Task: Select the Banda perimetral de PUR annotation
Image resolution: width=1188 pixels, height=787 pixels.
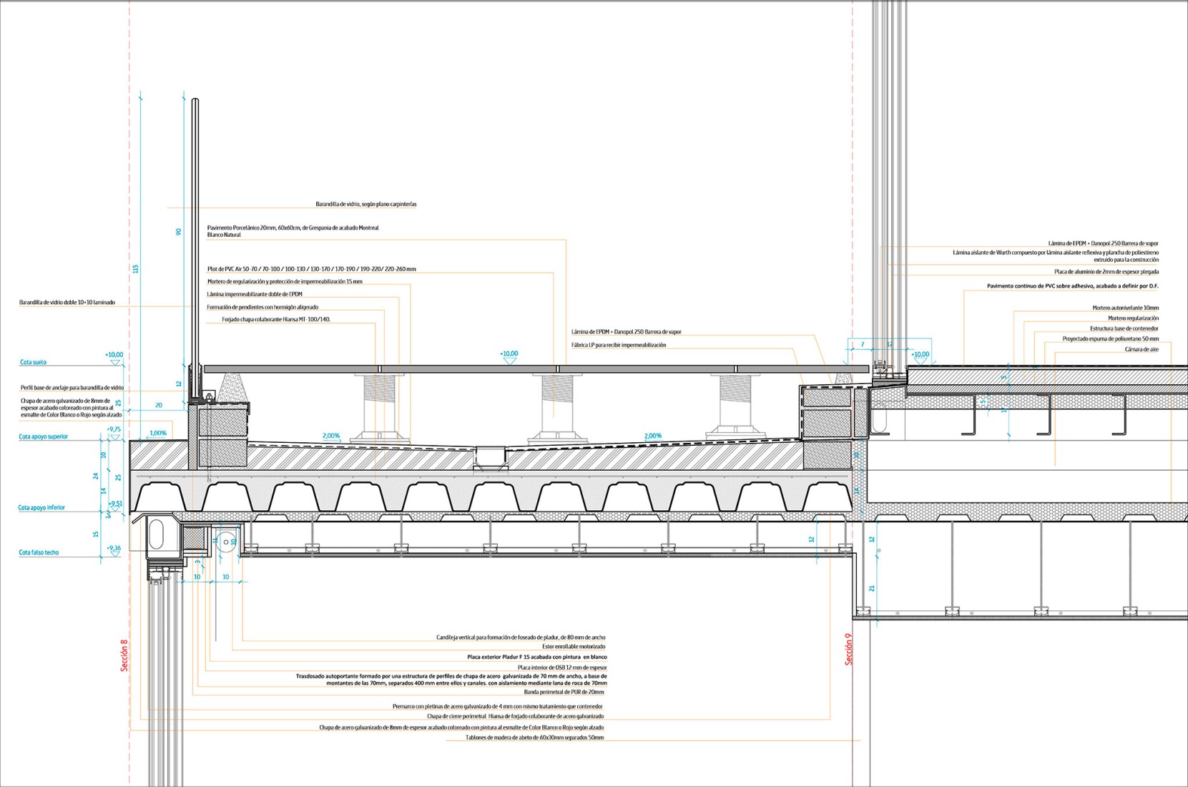Action: coord(564,693)
